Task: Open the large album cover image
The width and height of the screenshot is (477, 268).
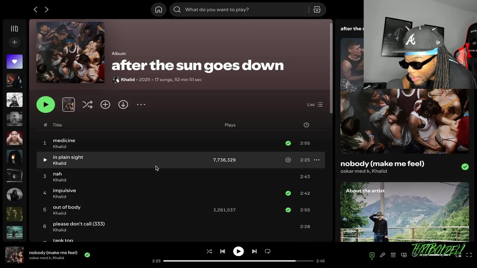Action: tap(70, 52)
